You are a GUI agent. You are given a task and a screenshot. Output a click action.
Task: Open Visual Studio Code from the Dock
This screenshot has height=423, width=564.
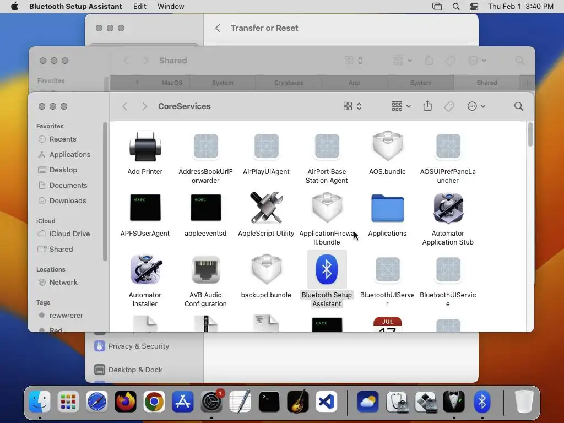pos(327,402)
